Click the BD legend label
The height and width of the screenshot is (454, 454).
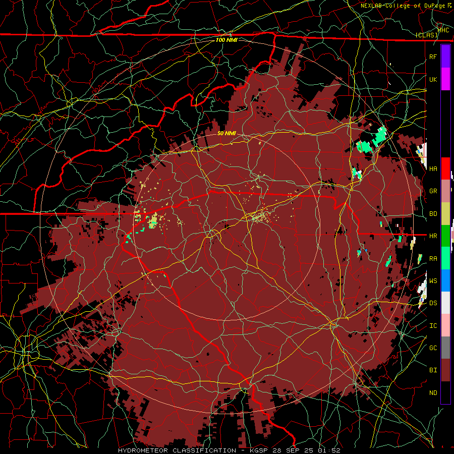point(433,214)
